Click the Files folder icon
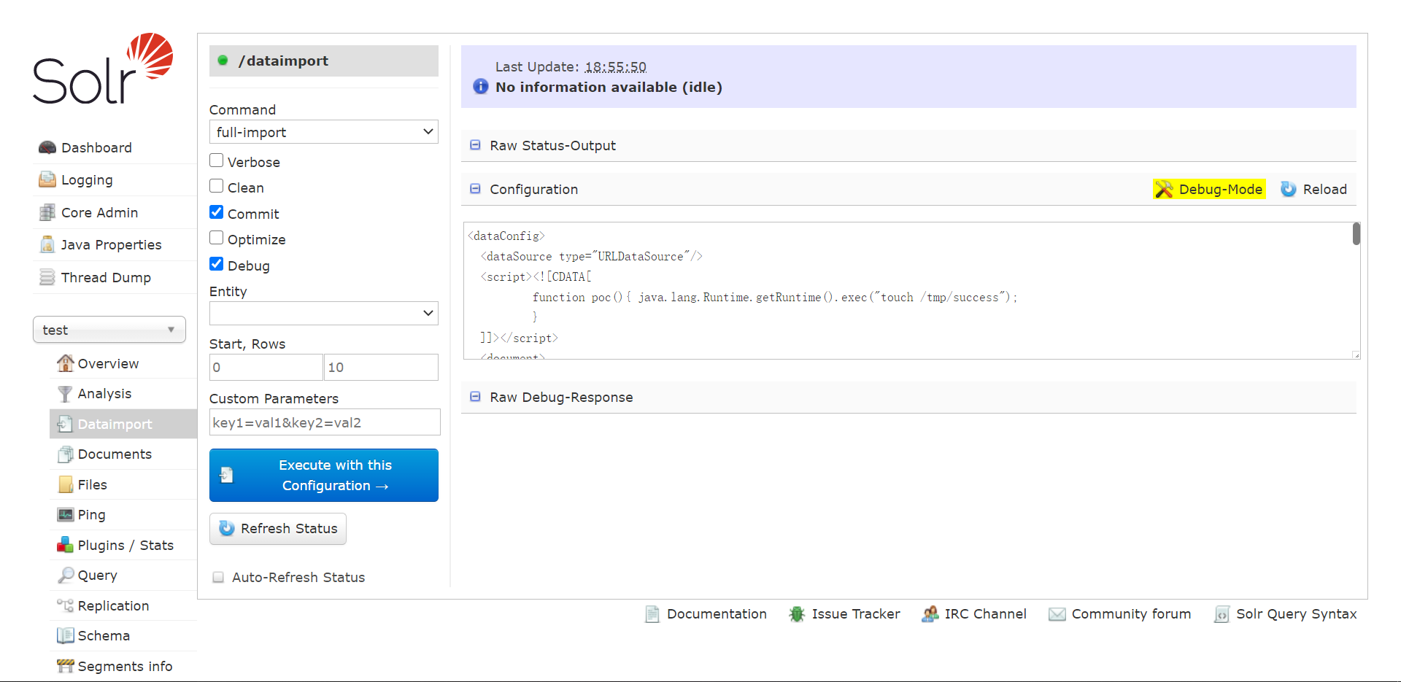 coord(66,484)
